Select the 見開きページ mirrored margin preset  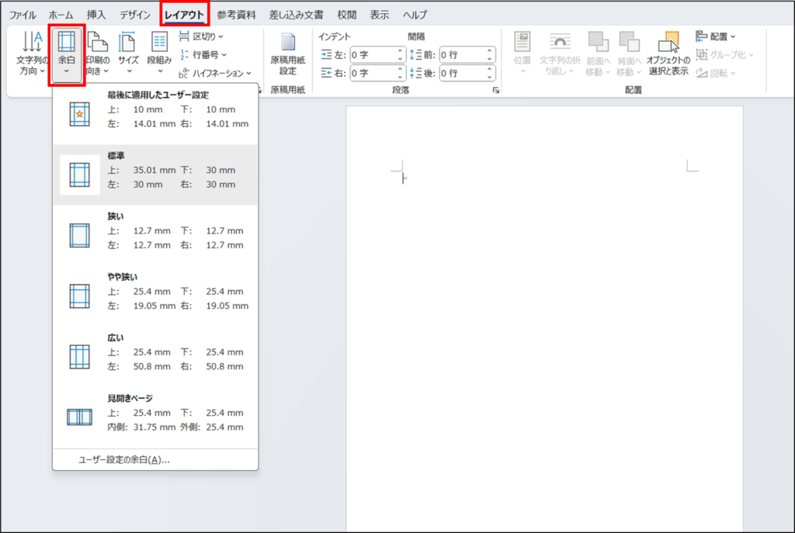155,417
